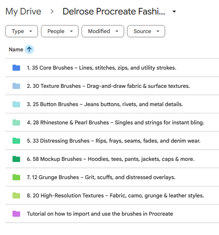This screenshot has height=235, width=219.
Task: Open the current folder name dropdown arrow
Action: click(174, 12)
